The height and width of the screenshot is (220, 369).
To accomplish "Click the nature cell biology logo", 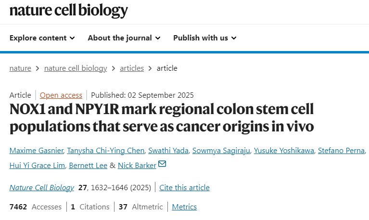I will click(69, 10).
